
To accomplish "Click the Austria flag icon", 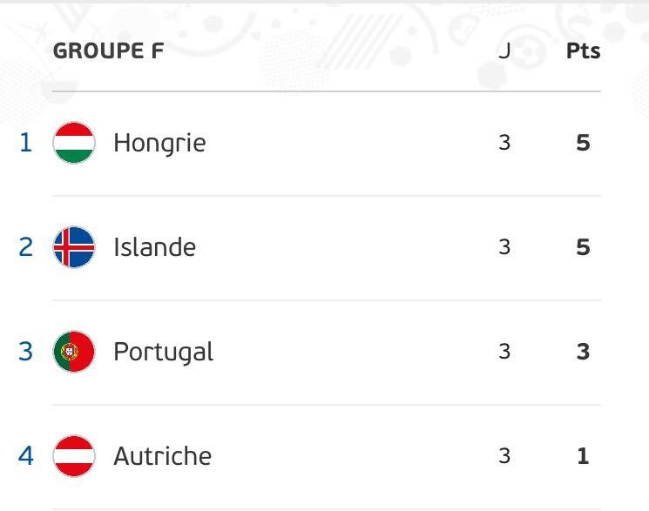I will pos(74,456).
